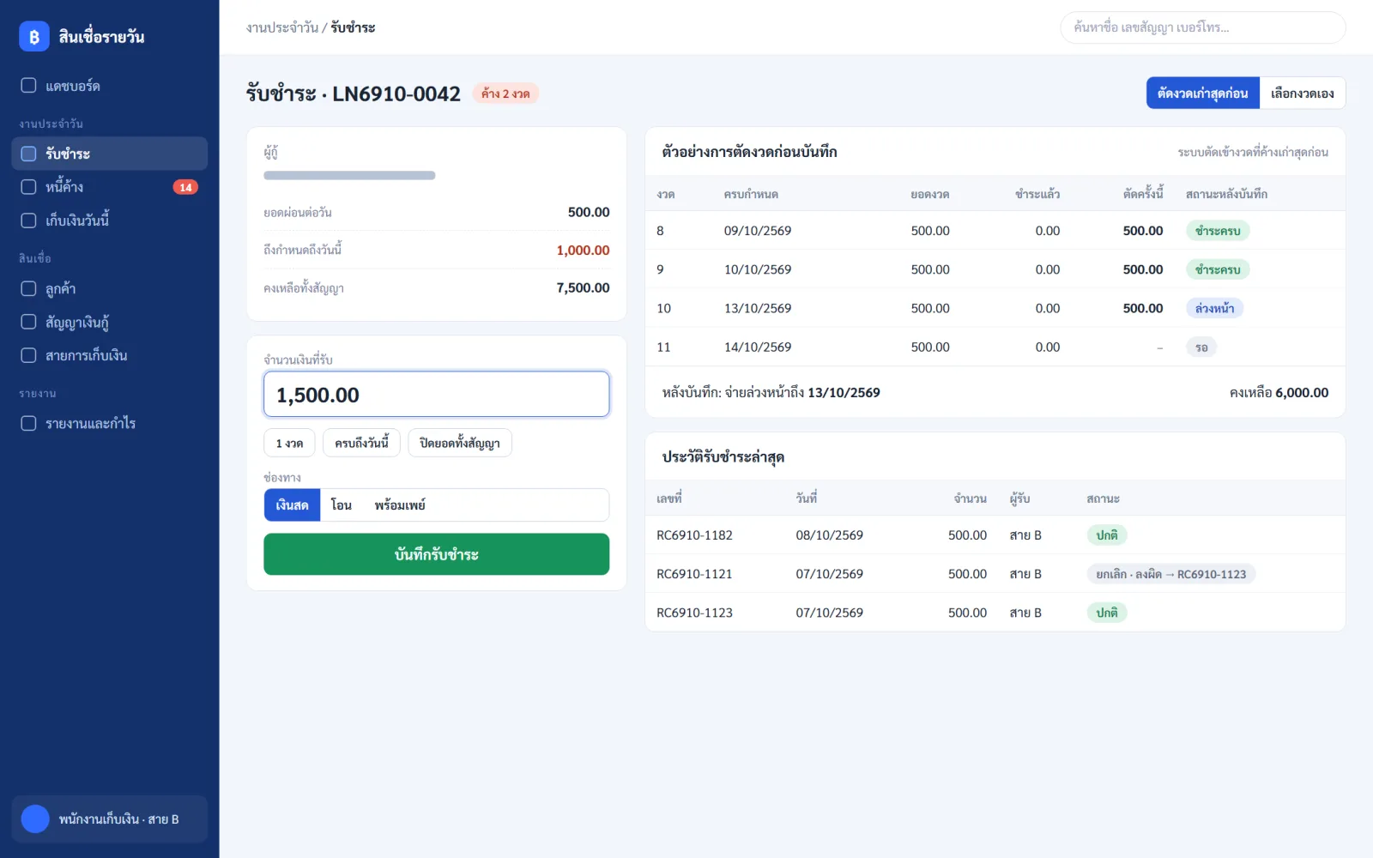Click receipt number RC6910-1182
This screenshot has height=858, width=1373.
click(x=694, y=535)
